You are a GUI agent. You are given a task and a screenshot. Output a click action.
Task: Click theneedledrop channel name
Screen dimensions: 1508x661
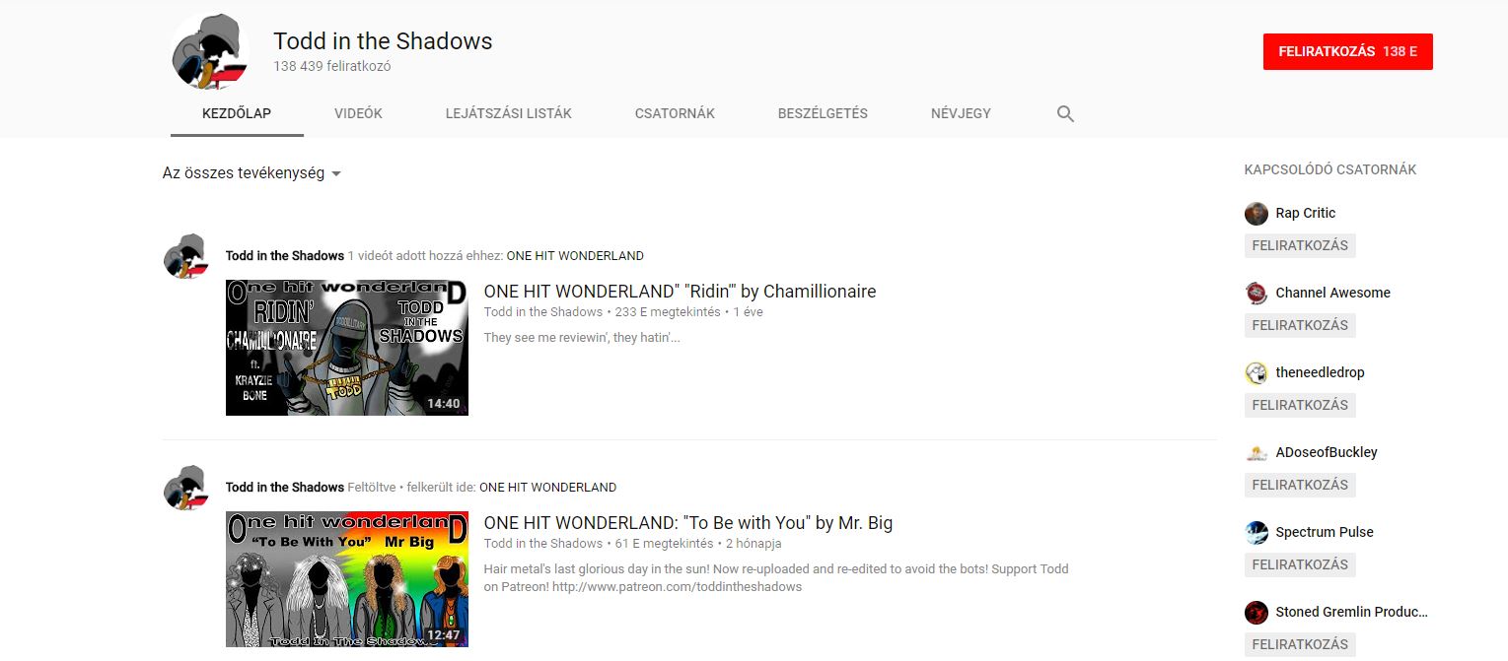(x=1320, y=372)
